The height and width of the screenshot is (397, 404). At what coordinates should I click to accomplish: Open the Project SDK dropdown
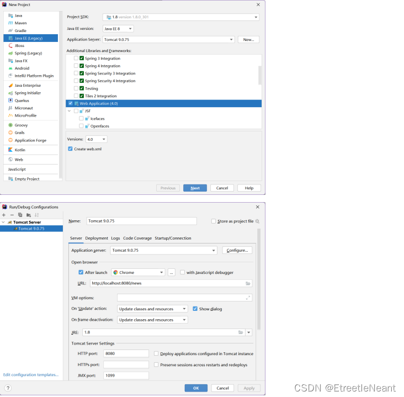pyautogui.click(x=181, y=17)
